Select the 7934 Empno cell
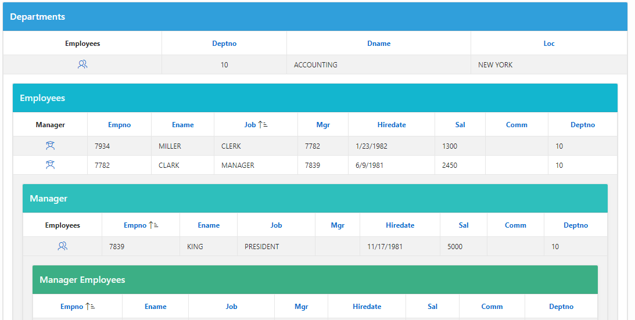635x320 pixels. point(120,146)
